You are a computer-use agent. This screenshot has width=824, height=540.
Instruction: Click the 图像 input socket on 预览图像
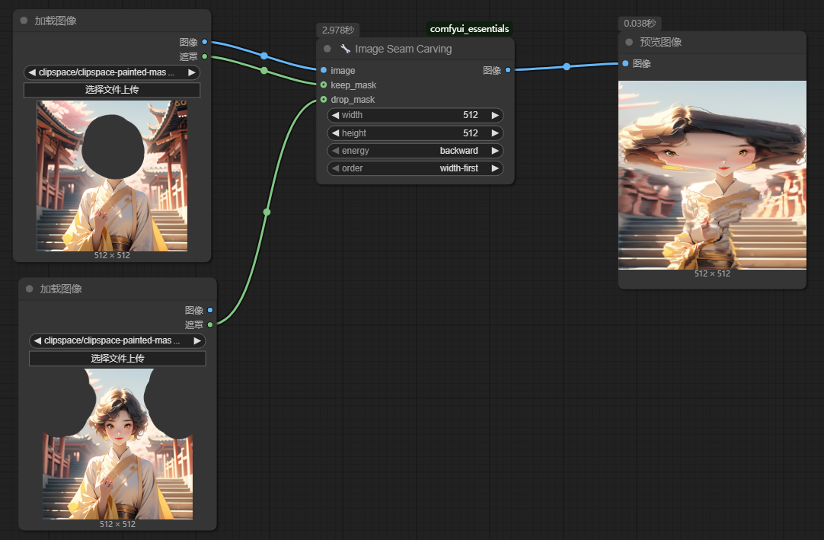[x=625, y=64]
